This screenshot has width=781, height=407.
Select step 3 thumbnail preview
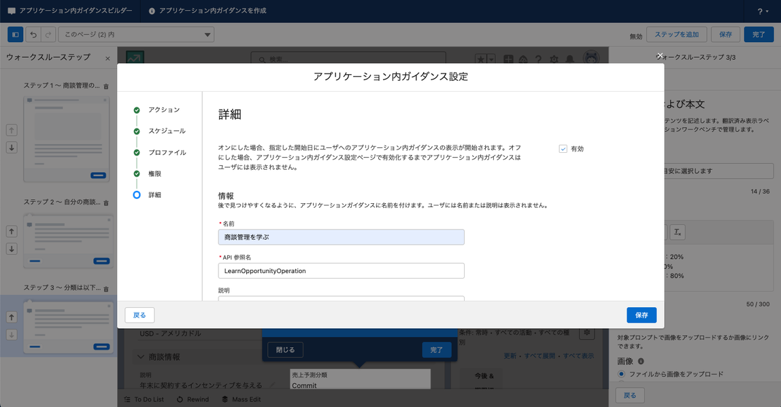[67, 328]
